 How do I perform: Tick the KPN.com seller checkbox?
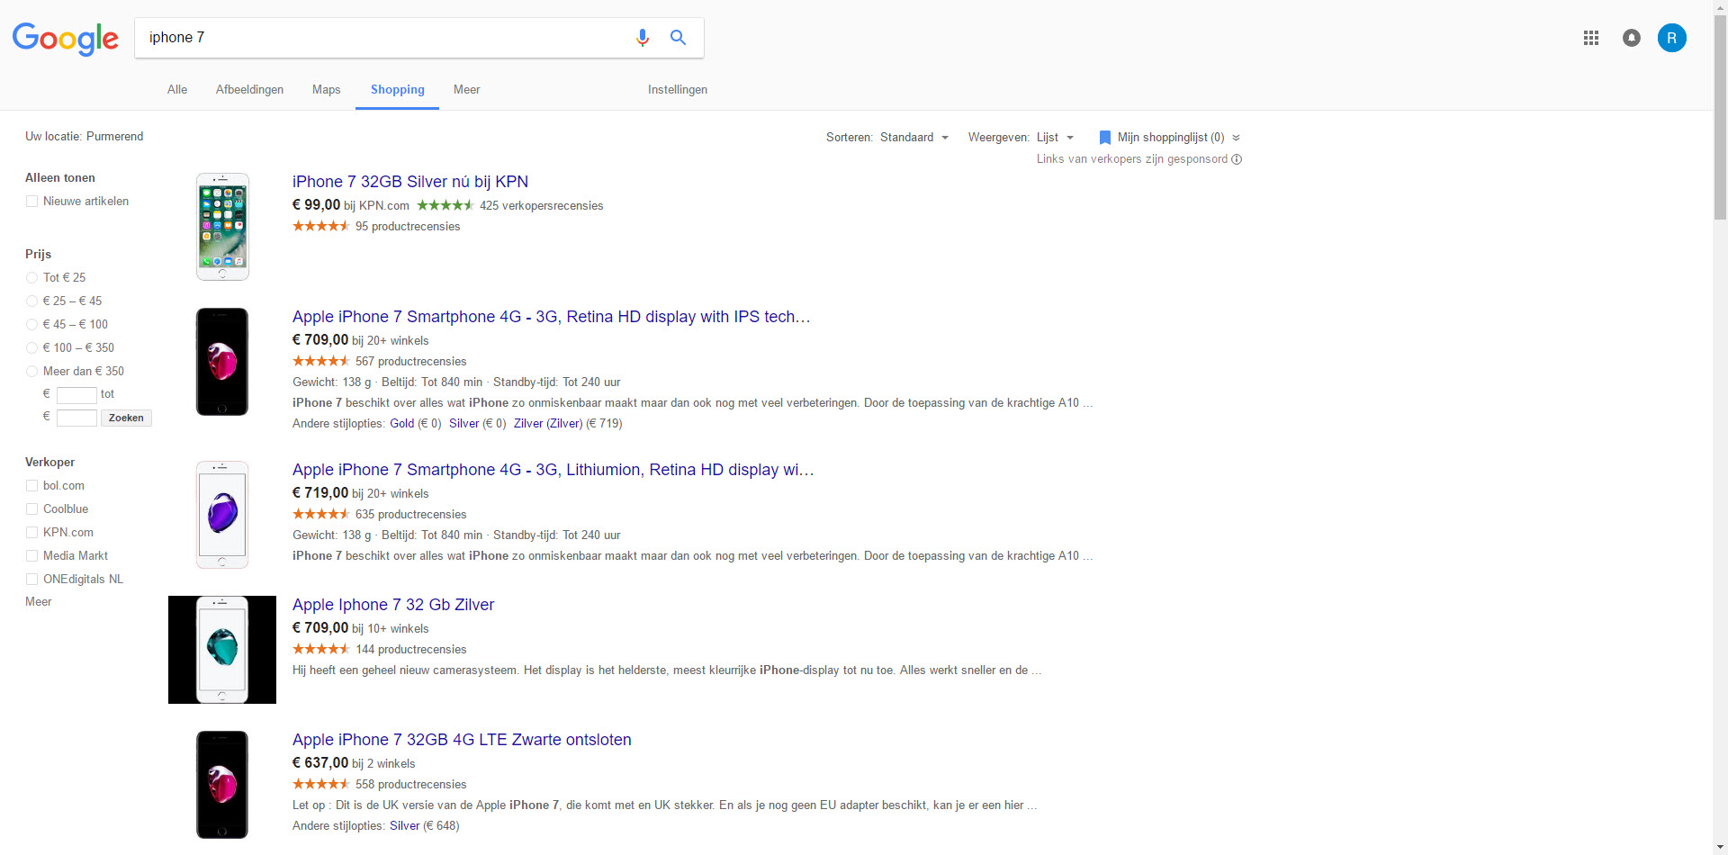point(31,533)
